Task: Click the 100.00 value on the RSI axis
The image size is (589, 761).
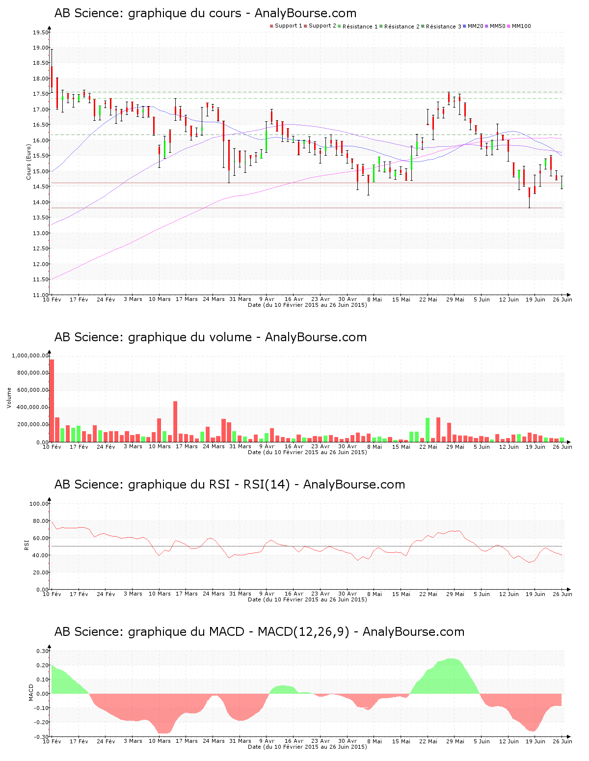Action: click(39, 504)
